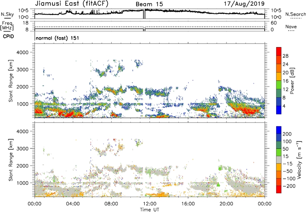The image size is (306, 212).
Task: Click the '18' frequency scale value
Action: (x=26, y=23)
